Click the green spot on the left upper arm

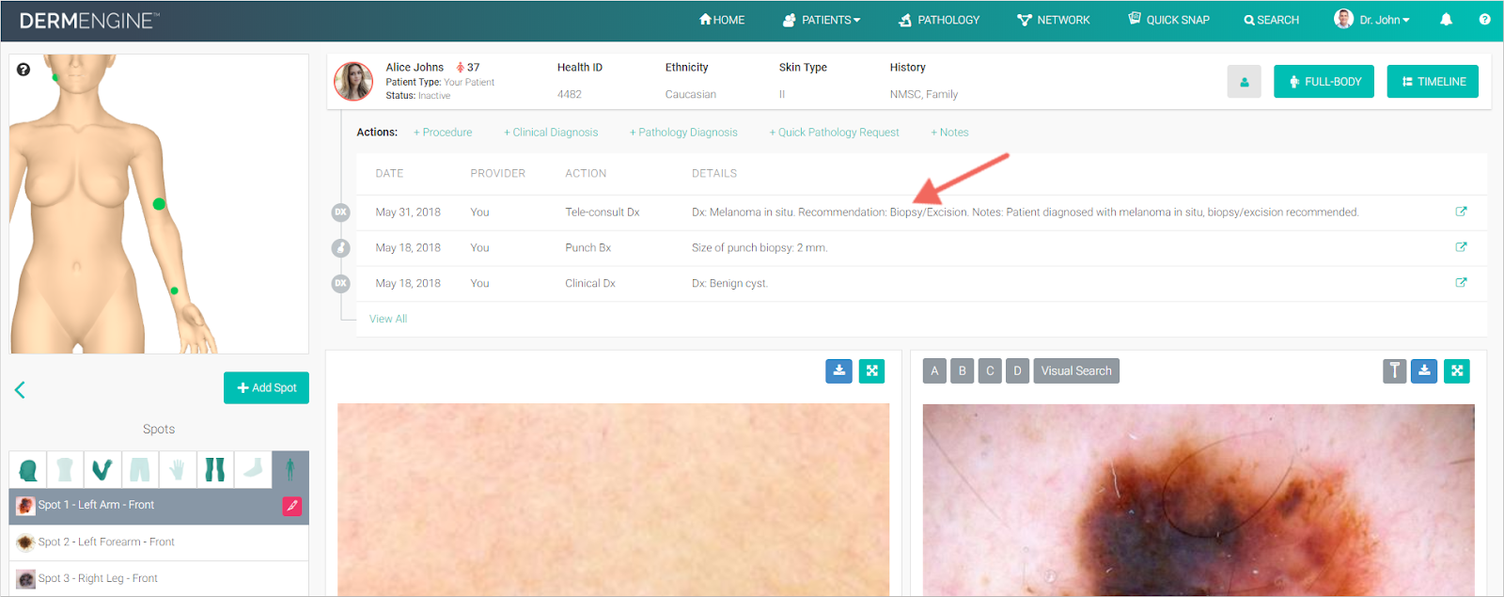pyautogui.click(x=159, y=204)
